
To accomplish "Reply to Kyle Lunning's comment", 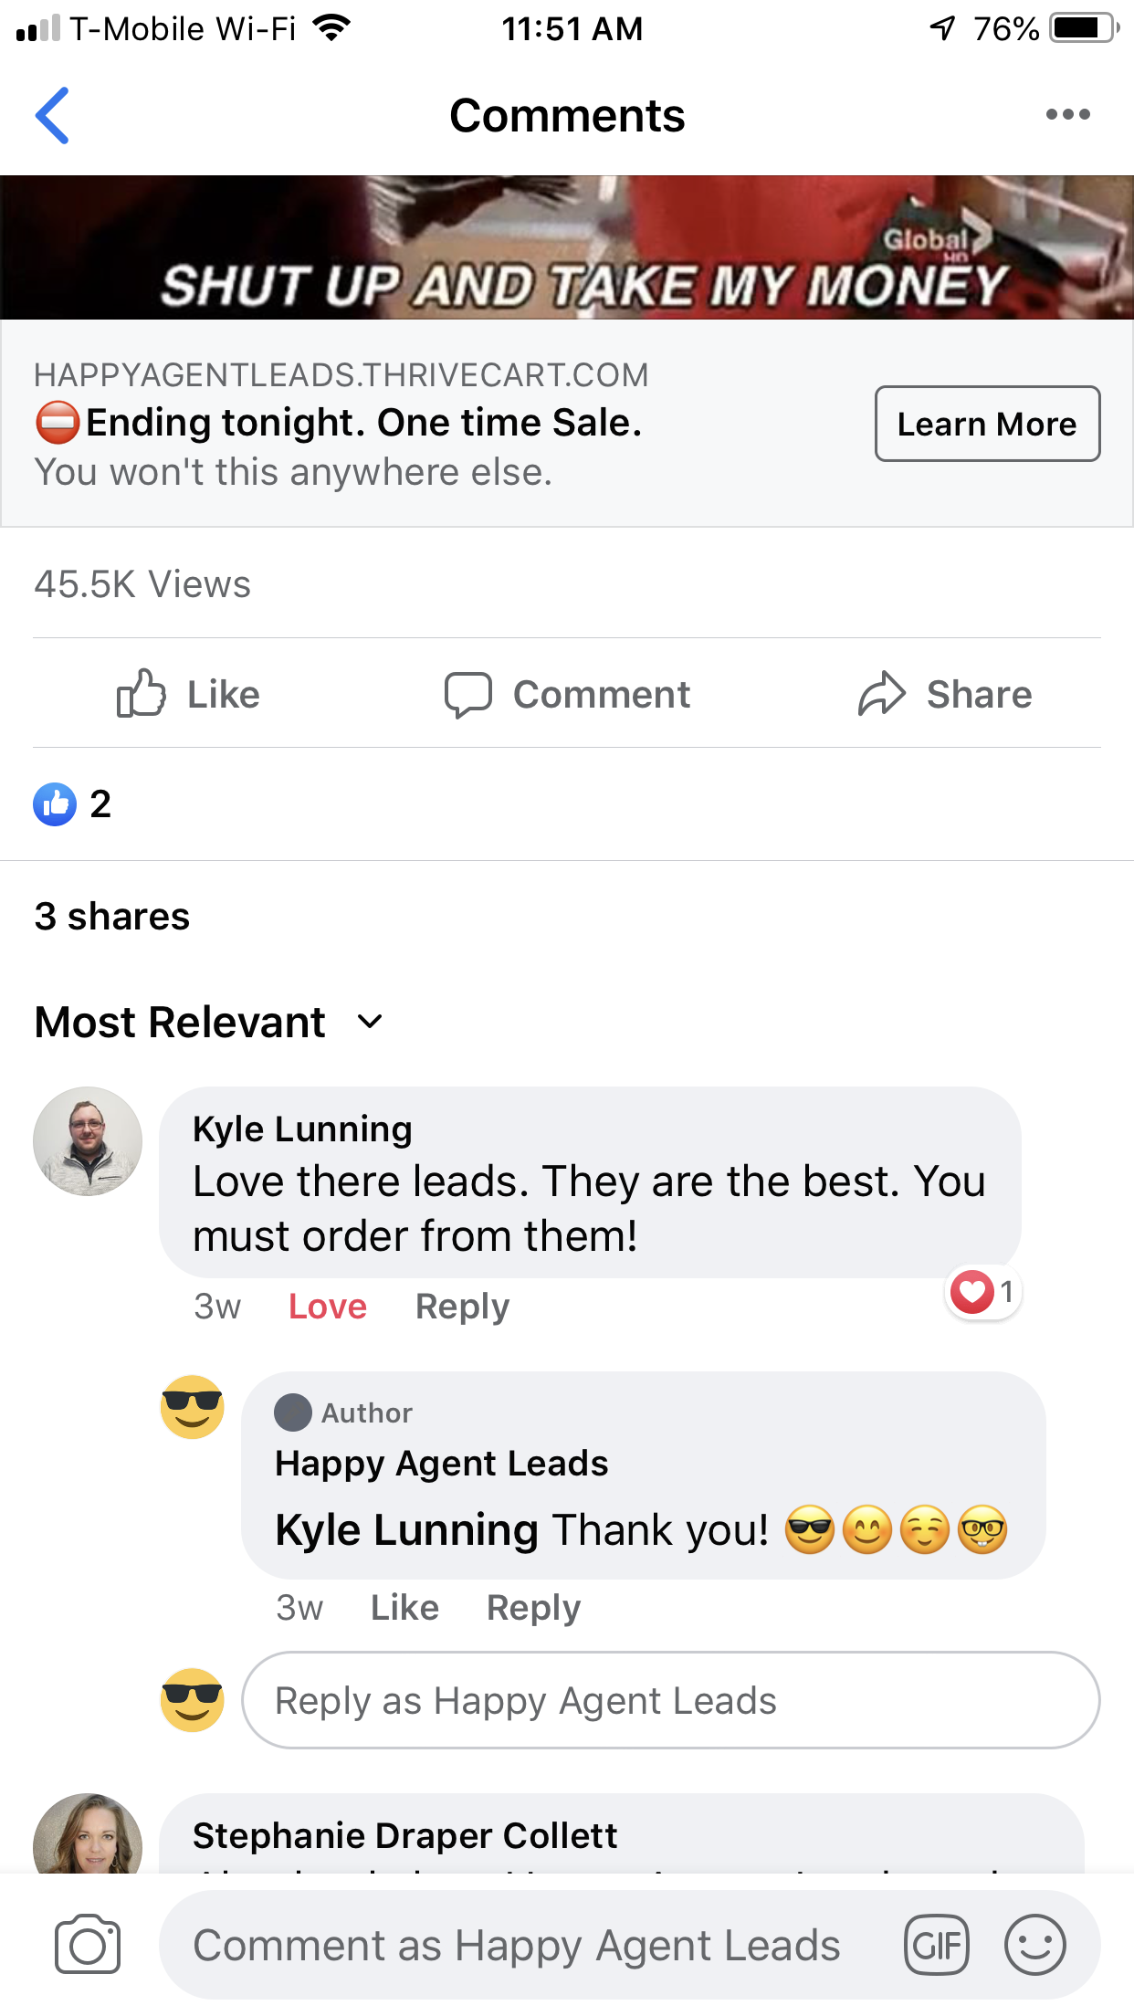I will pos(462,1307).
